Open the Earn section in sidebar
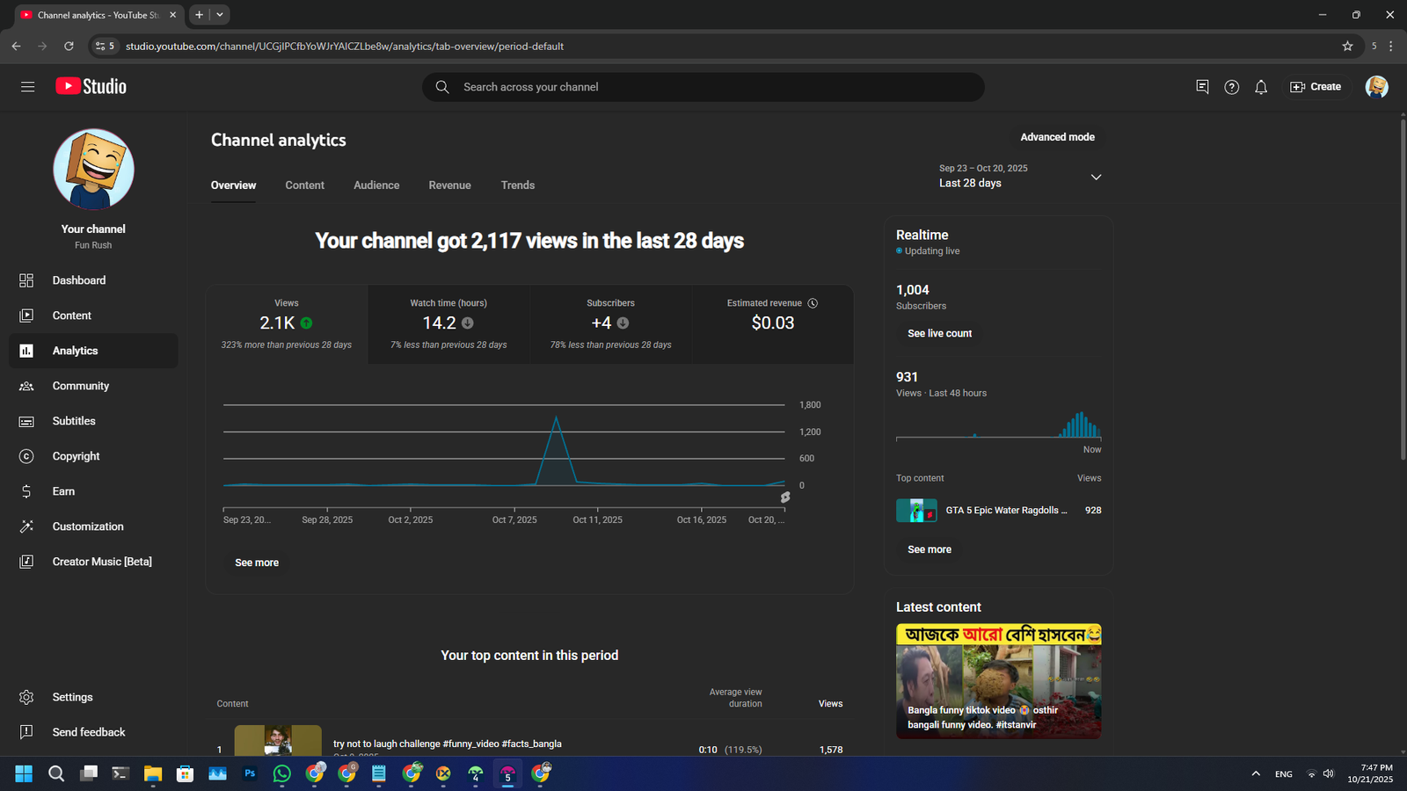 (63, 491)
